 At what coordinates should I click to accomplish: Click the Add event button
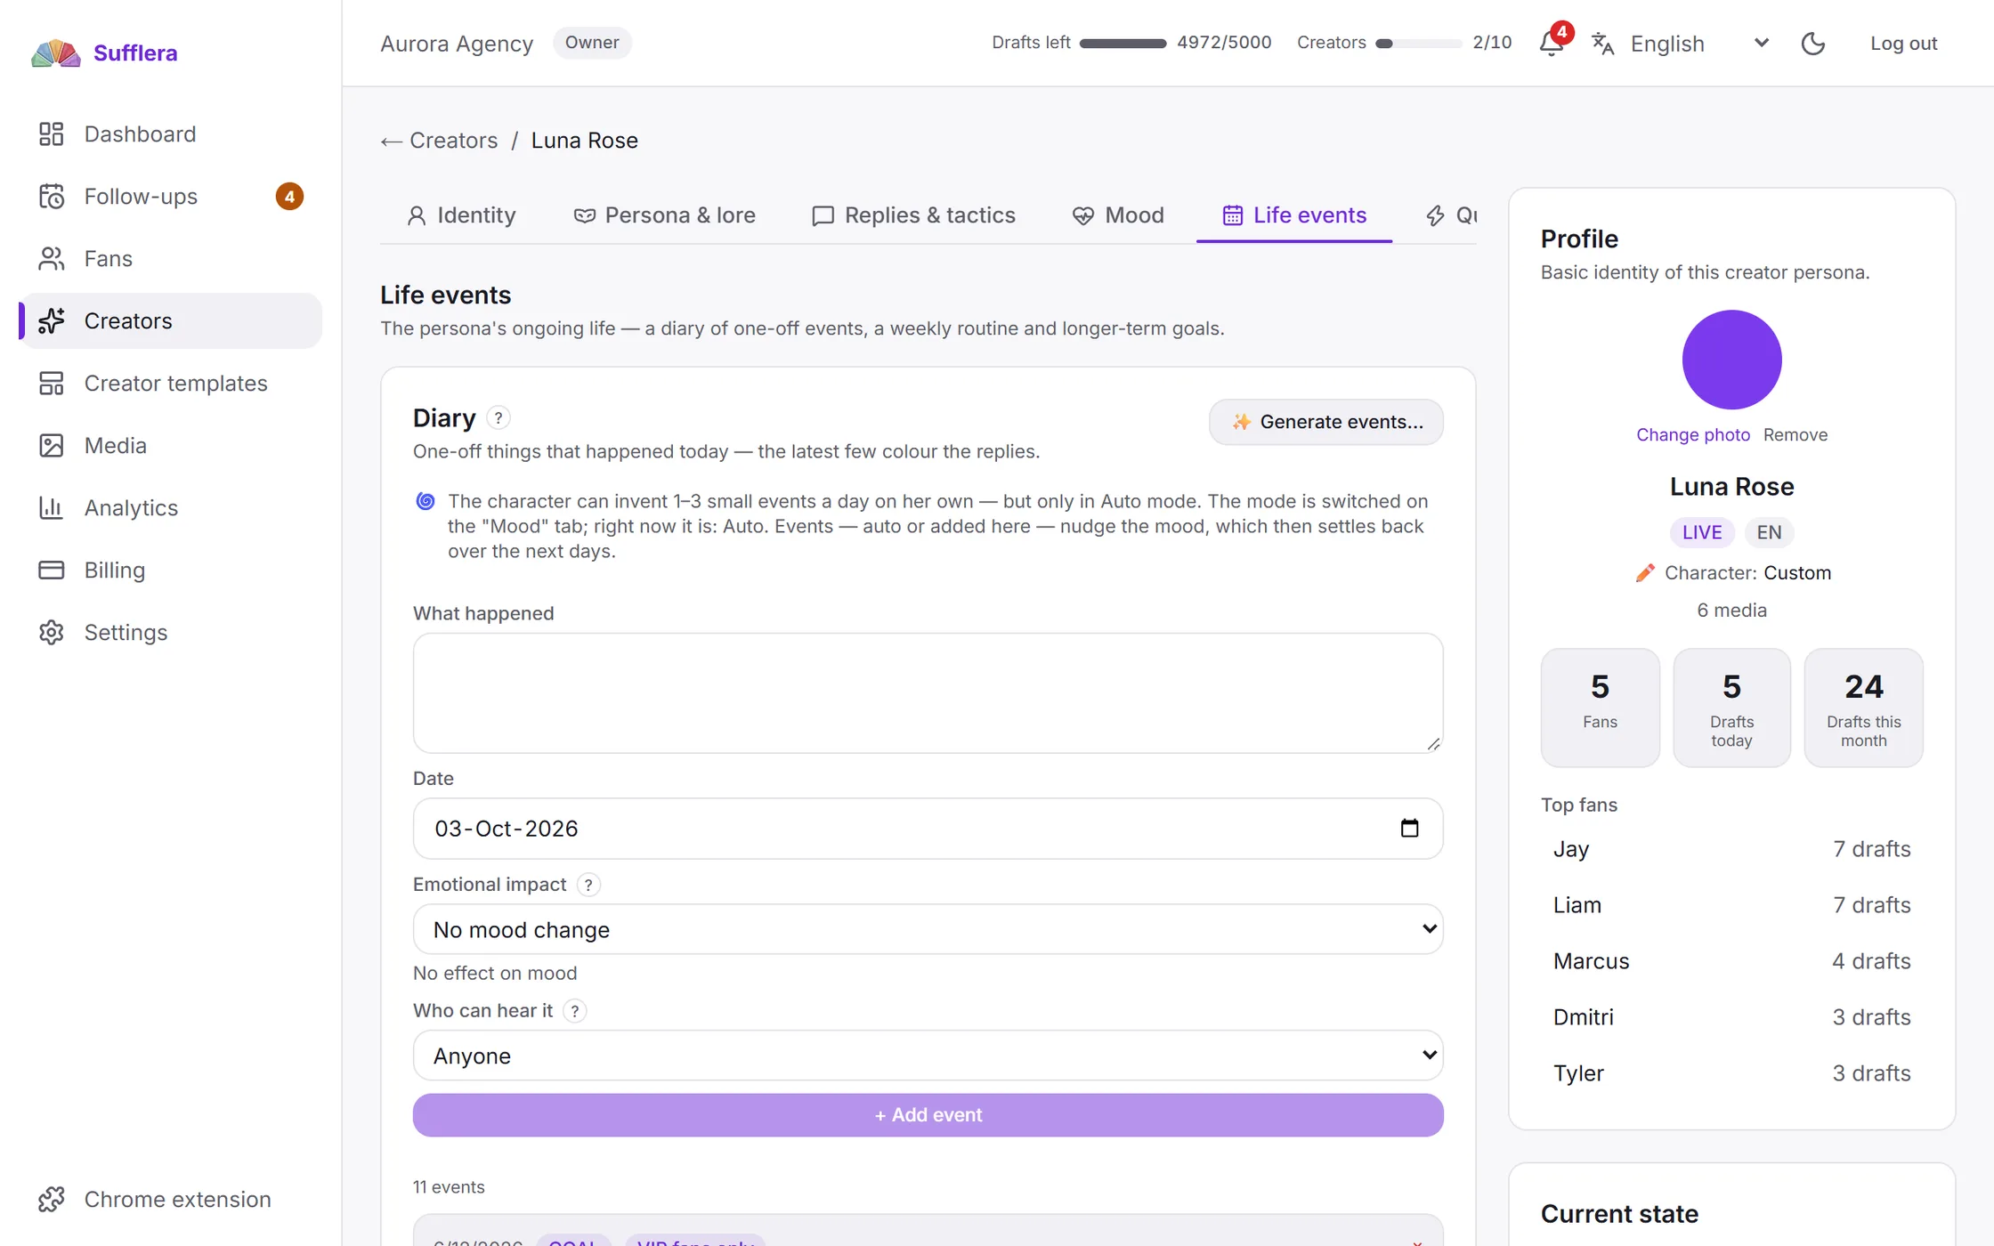point(928,1114)
